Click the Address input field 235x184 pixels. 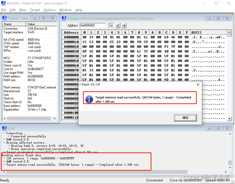93,25
